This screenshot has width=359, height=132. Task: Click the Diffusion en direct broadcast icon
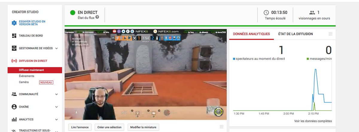click(x=14, y=61)
